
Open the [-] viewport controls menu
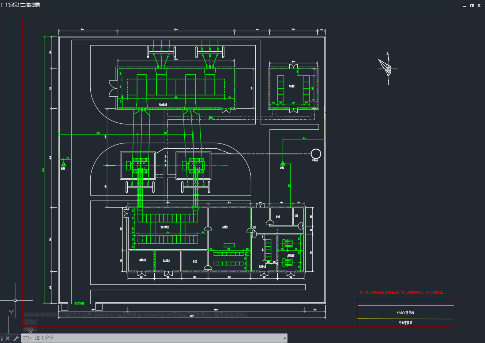click(4, 5)
